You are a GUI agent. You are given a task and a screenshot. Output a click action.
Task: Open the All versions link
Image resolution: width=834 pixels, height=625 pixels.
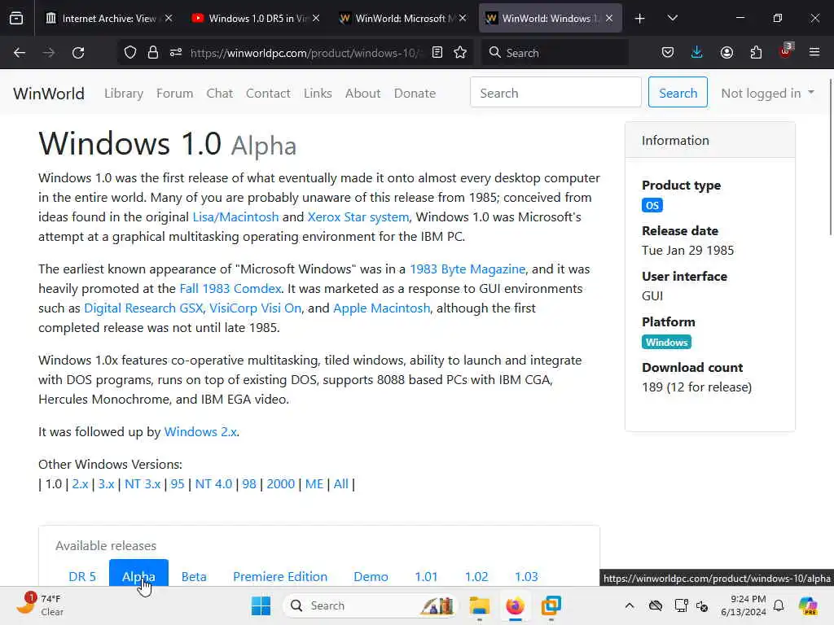pyautogui.click(x=341, y=483)
